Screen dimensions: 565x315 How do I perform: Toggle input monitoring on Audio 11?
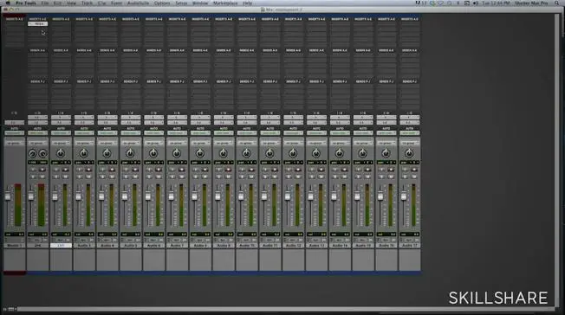click(x=265, y=170)
